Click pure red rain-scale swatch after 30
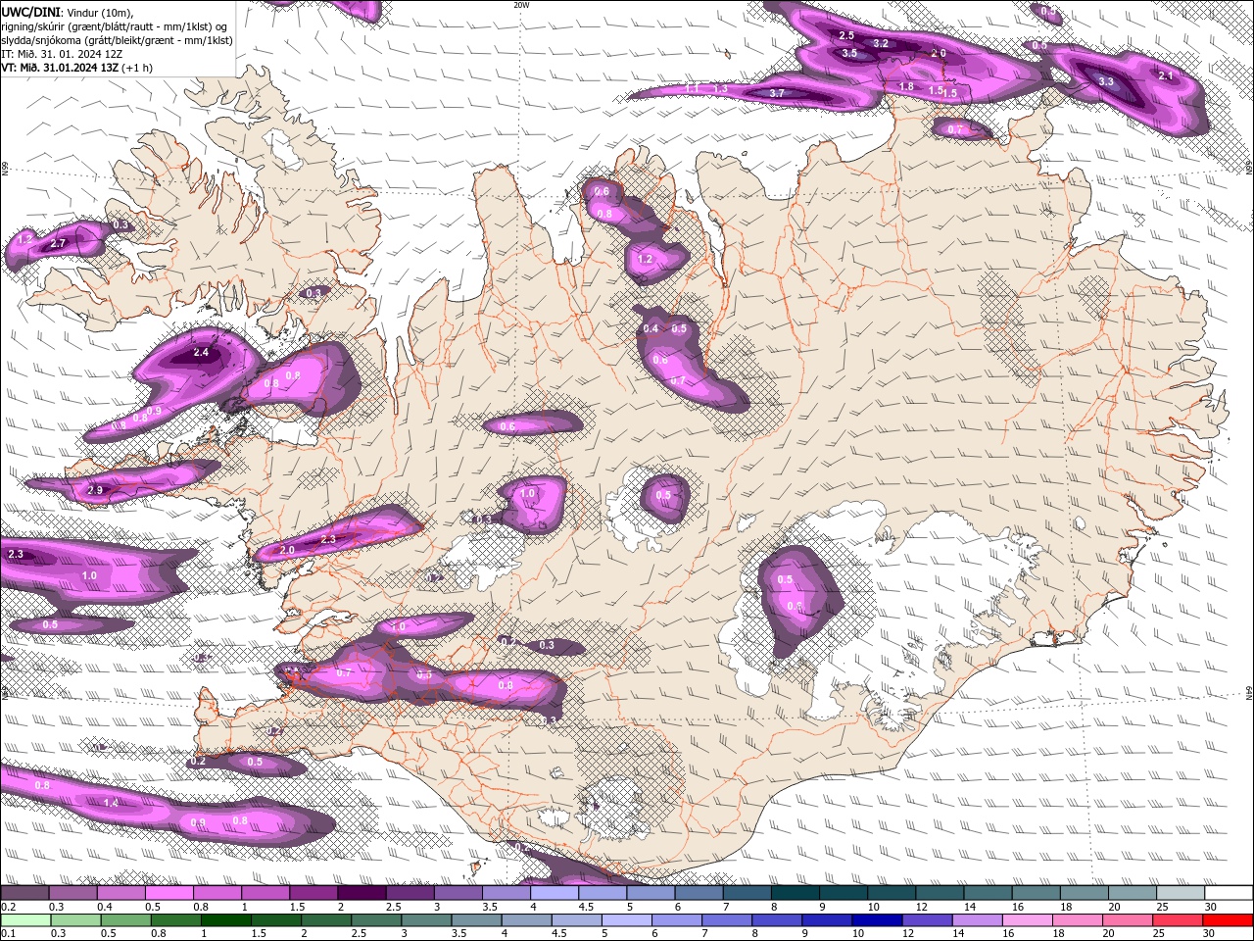The width and height of the screenshot is (1254, 941). coord(1228,920)
